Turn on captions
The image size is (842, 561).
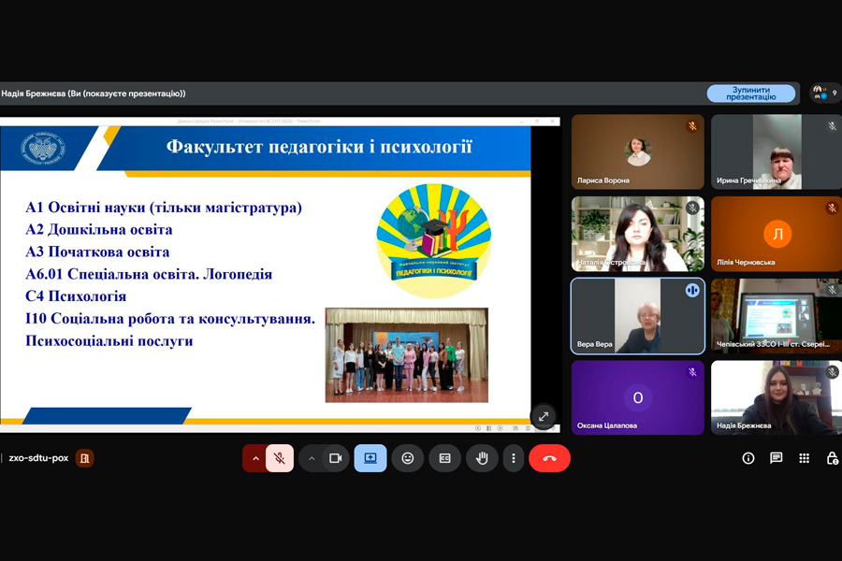(445, 458)
